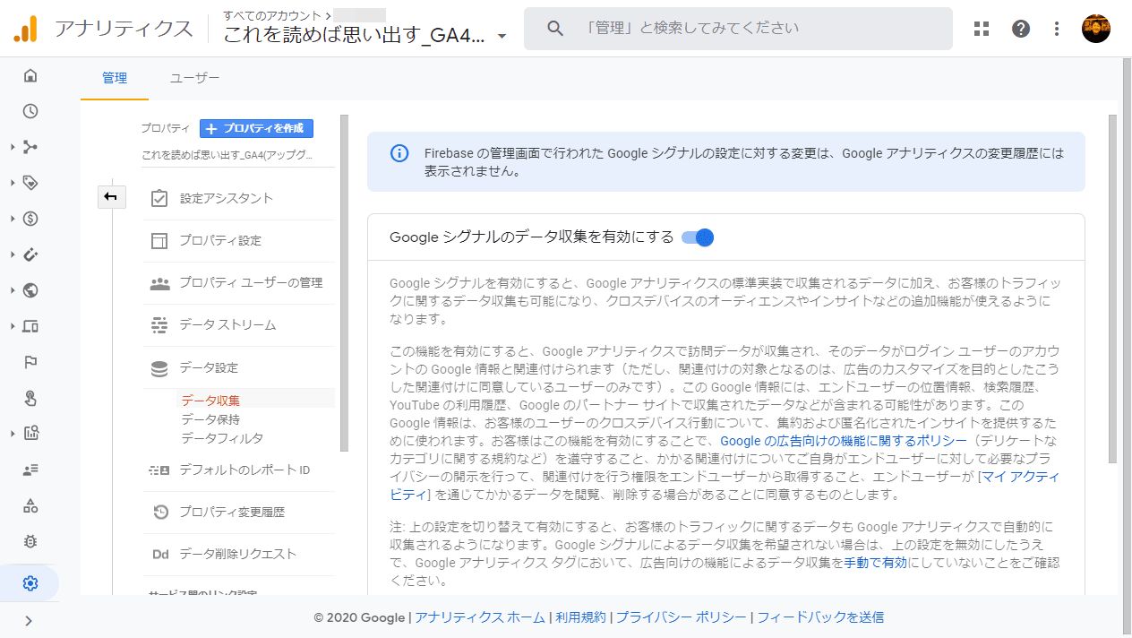Click the property menu column scrollbar
Viewport: 1132px width, 638px height.
[x=344, y=282]
